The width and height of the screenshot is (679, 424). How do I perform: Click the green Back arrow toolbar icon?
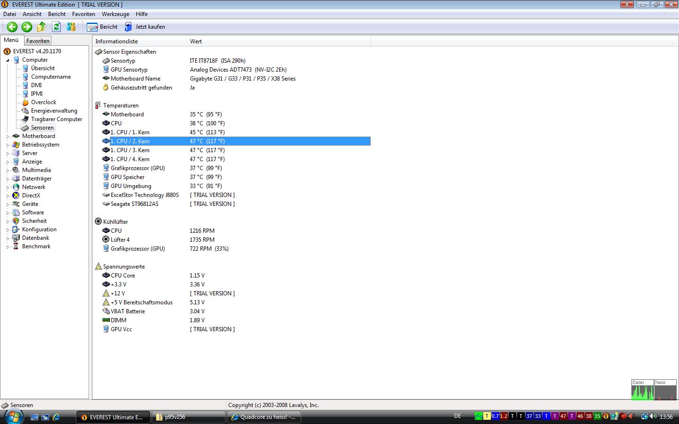[x=12, y=27]
